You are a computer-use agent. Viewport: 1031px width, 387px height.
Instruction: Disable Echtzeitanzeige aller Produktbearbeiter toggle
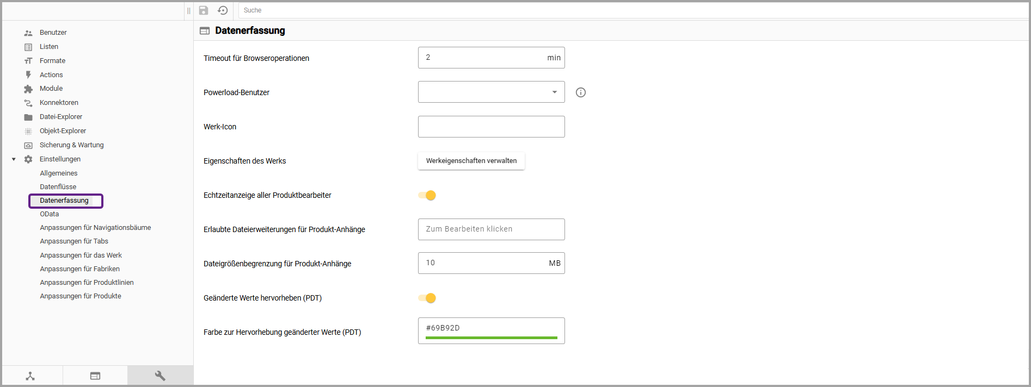coord(427,195)
